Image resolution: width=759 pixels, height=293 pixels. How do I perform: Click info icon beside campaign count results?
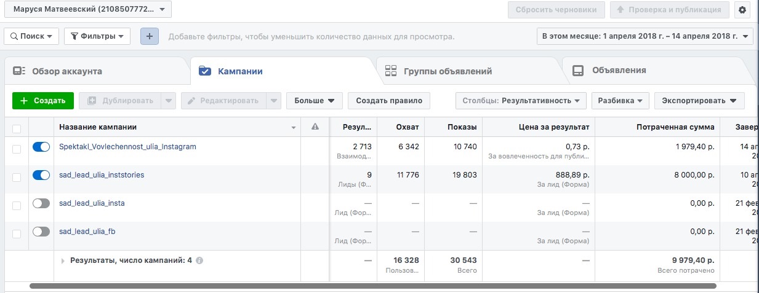[x=199, y=260]
